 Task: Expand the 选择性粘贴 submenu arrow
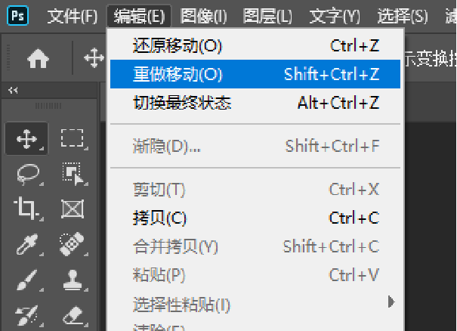pyautogui.click(x=391, y=302)
